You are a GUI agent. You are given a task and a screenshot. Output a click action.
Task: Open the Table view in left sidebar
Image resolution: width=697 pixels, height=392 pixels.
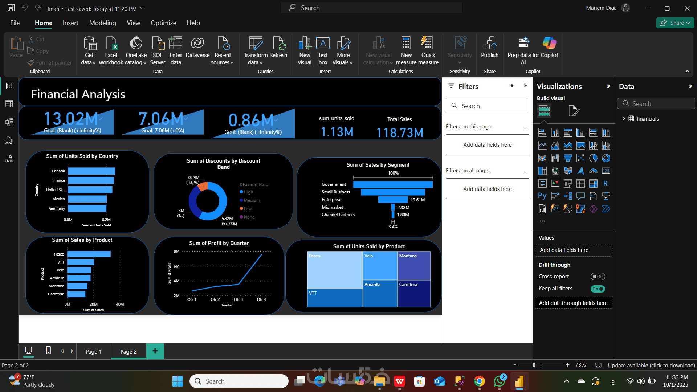click(x=9, y=104)
